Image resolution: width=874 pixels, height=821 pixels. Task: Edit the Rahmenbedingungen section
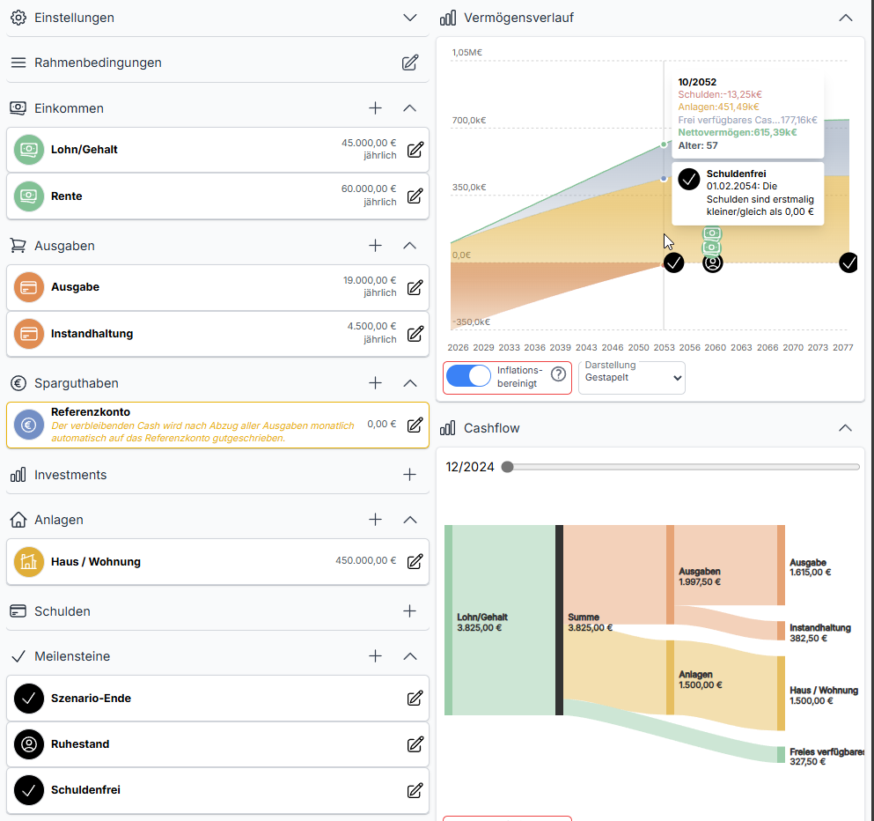point(410,63)
